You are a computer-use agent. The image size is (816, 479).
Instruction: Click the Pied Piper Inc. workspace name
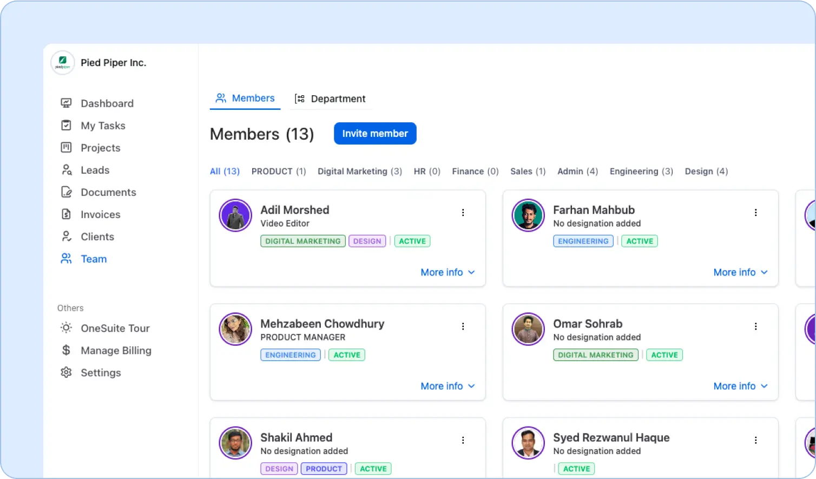(114, 63)
